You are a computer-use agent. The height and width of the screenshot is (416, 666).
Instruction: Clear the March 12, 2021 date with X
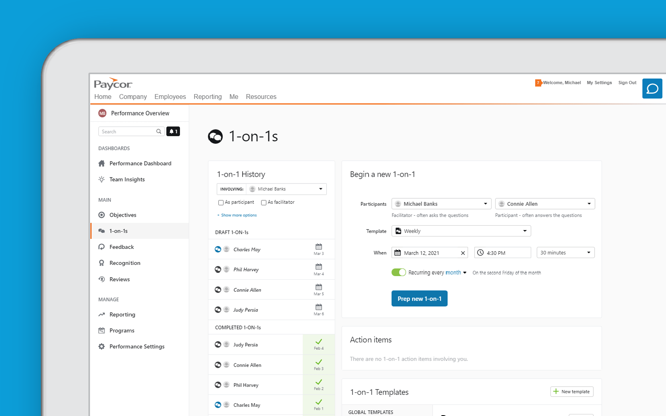pyautogui.click(x=463, y=253)
